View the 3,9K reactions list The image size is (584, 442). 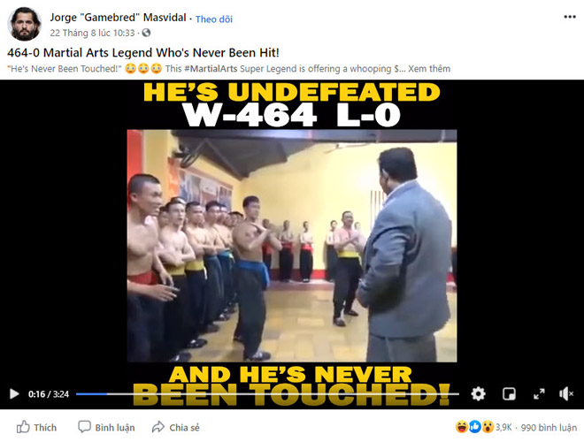tap(483, 427)
